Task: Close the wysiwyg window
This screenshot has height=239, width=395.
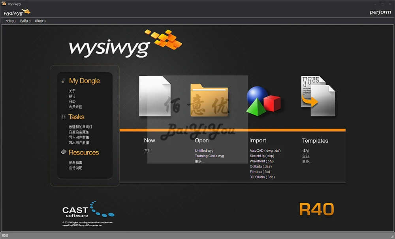Action: point(390,4)
